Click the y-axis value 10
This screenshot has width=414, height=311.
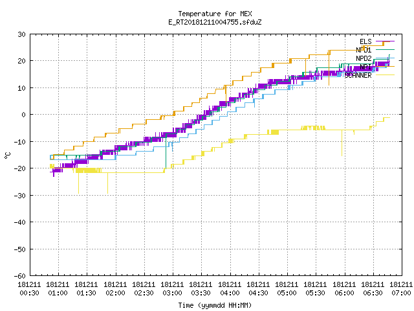pos(21,88)
